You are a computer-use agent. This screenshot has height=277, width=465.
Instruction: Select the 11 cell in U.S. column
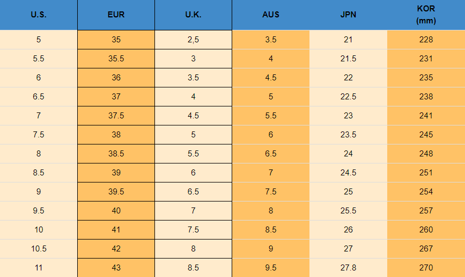[x=39, y=268]
